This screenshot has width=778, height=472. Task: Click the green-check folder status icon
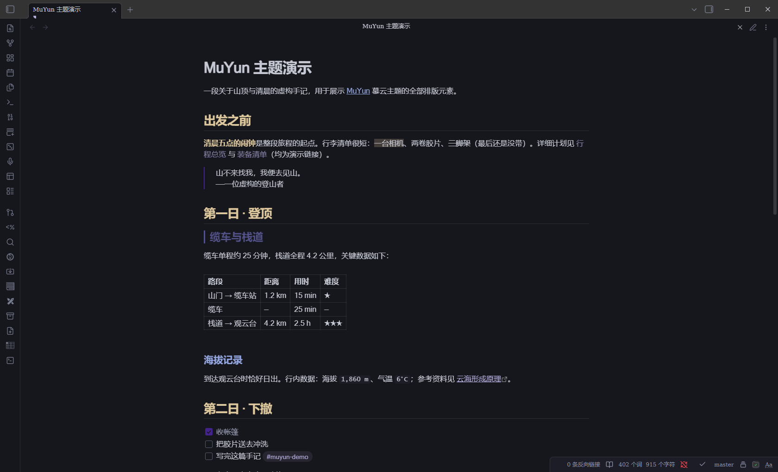pos(756,465)
